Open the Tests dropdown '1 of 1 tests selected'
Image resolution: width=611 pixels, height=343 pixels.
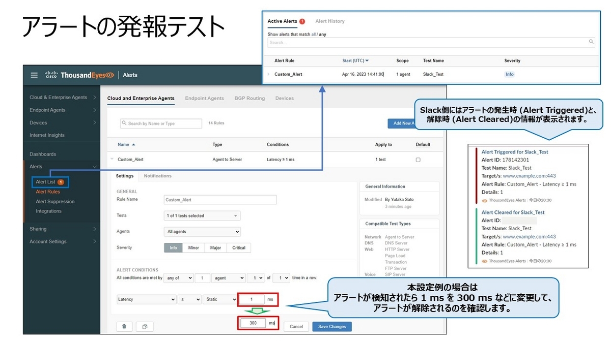pos(202,216)
